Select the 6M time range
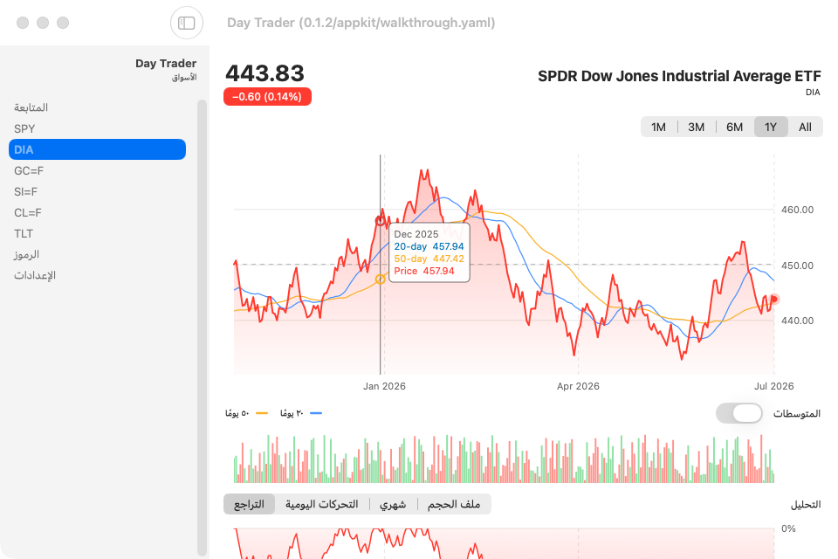The height and width of the screenshot is (559, 838). tap(734, 128)
